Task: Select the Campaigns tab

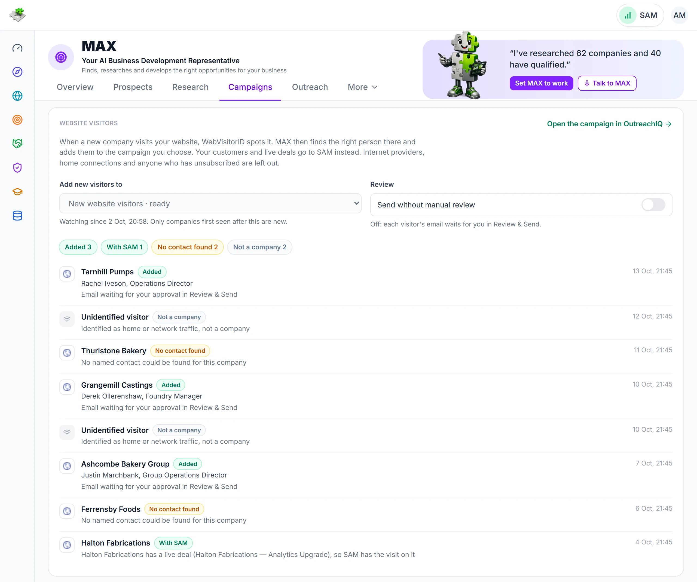Action: point(250,87)
